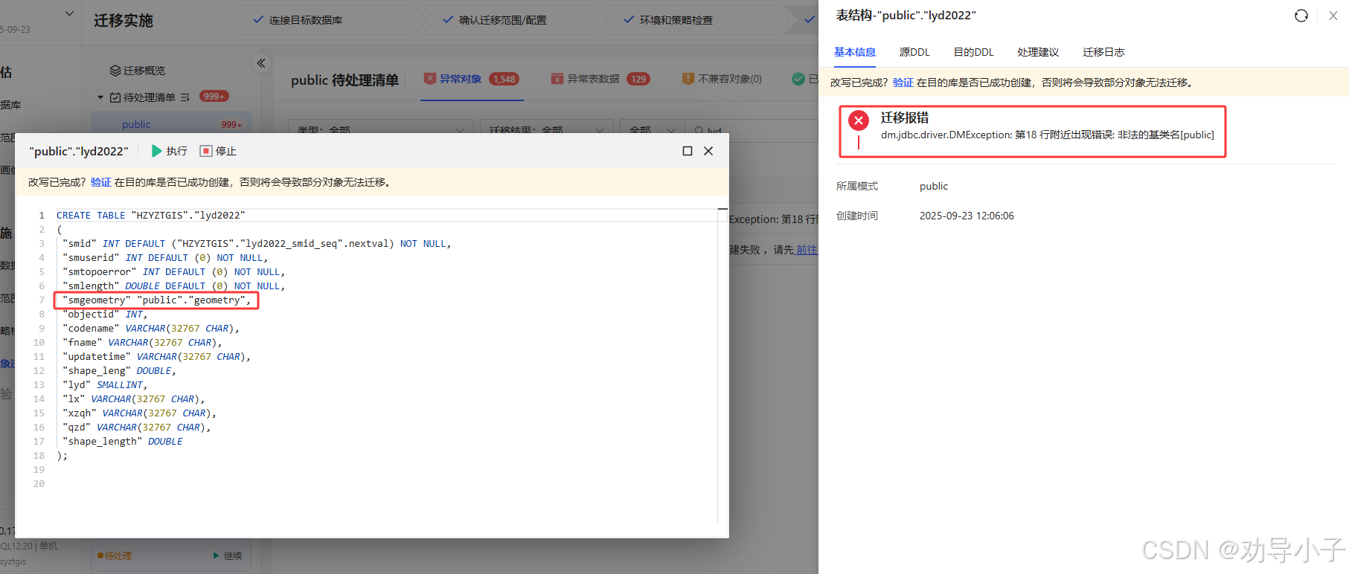Click the 继续 button at bottom
Image resolution: width=1349 pixels, height=574 pixels.
228,555
